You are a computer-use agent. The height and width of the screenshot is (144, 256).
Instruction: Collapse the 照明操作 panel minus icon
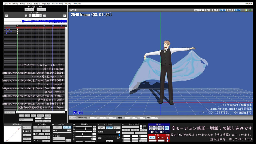(x=74, y=125)
